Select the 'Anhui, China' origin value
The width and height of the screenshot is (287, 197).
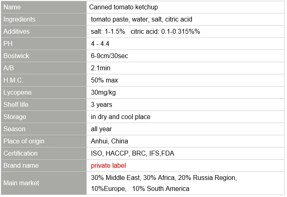(109, 141)
